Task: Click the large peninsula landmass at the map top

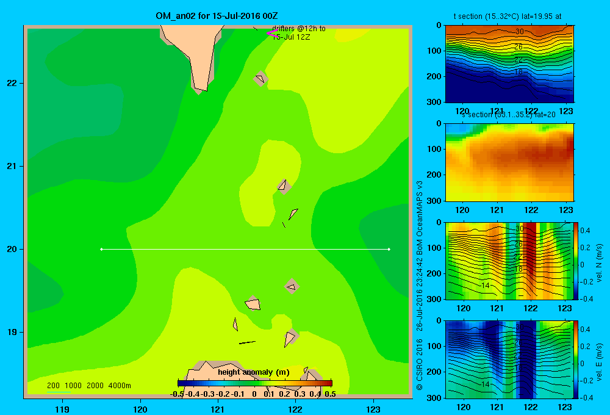Action: 195,51
